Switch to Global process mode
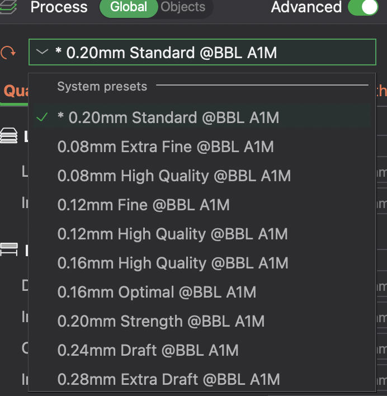Screen dimensions: 387x396 [x=128, y=7]
